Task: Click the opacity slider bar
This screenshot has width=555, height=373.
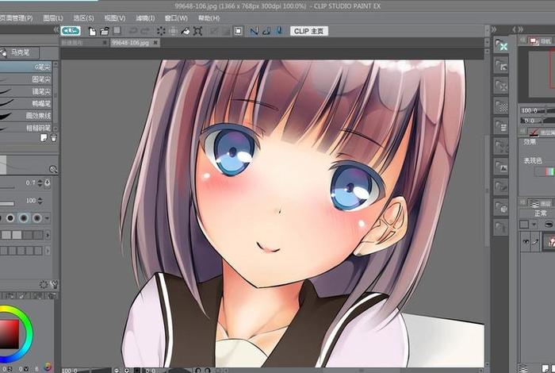Action: pos(7,204)
